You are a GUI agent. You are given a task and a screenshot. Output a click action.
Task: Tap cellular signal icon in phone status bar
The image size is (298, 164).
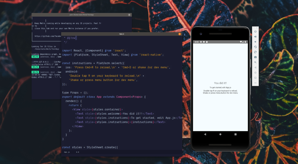243,42
